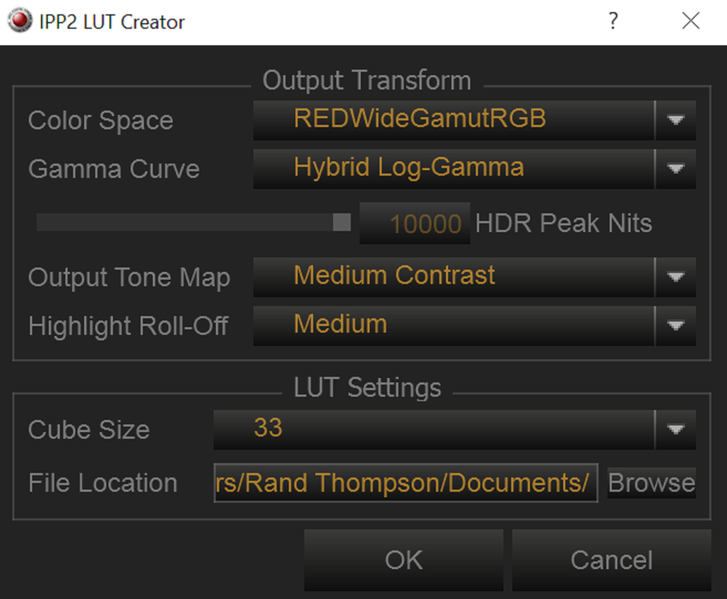Close the IPP2 LUT Creator dialog
Screen dimensions: 727x599
(690, 21)
